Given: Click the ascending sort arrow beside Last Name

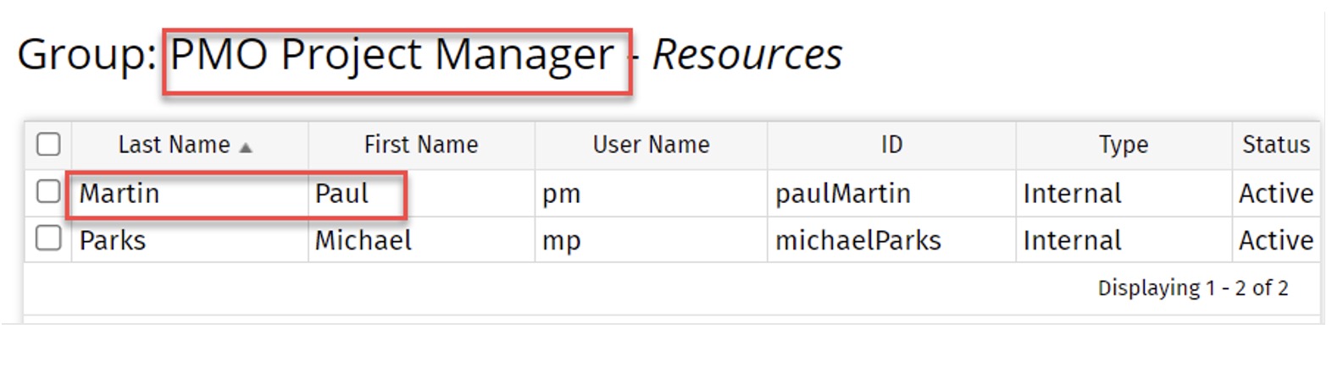Looking at the screenshot, I should point(246,147).
